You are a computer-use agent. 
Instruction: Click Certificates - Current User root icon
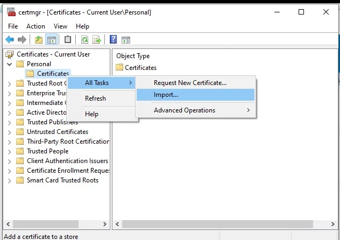pos(9,54)
